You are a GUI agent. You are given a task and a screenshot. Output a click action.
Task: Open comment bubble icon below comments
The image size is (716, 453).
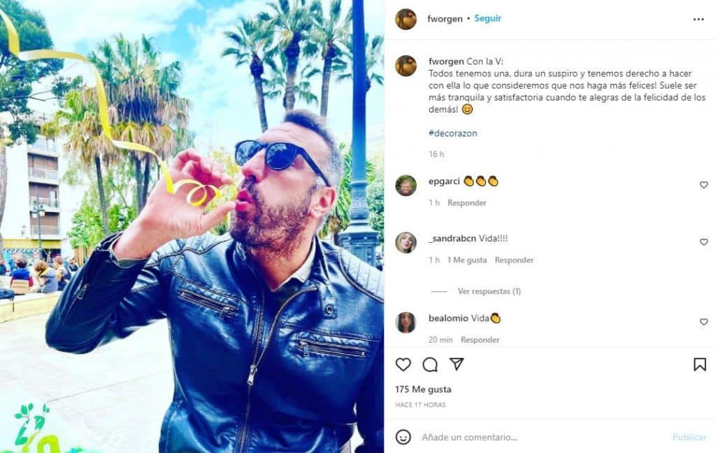point(430,364)
